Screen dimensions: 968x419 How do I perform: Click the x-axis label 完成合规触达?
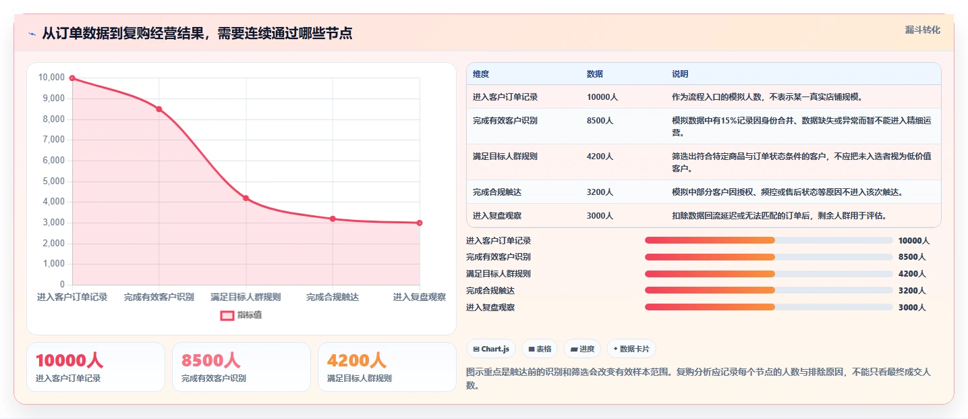tap(333, 297)
